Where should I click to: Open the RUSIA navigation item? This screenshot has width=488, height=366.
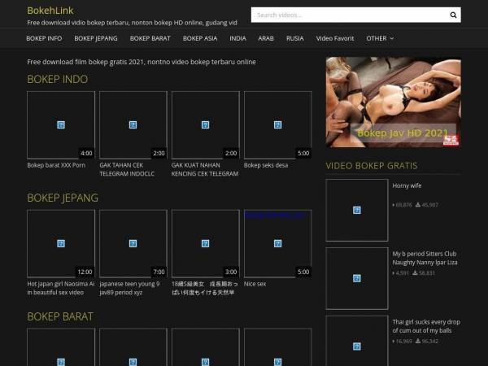[x=294, y=38]
